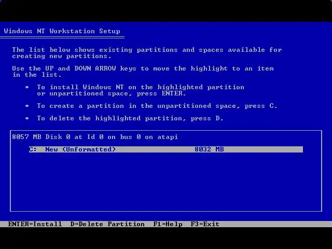Viewport: 332px width, 249px height.
Task: Click D=Delete Partition in the status bar
Action: 107,224
